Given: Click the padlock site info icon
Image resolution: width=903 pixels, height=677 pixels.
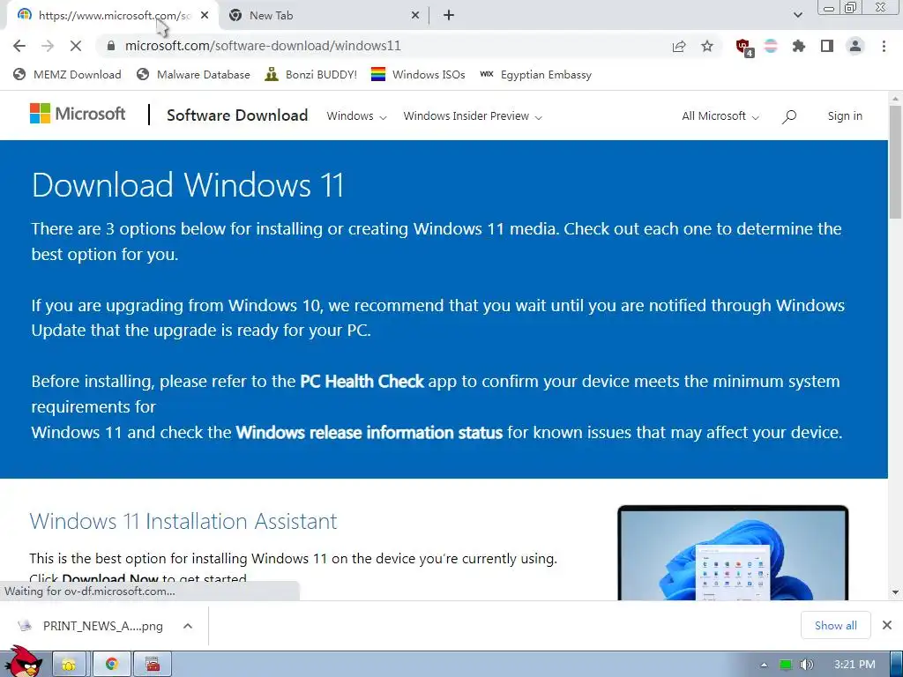Looking at the screenshot, I should point(111,46).
